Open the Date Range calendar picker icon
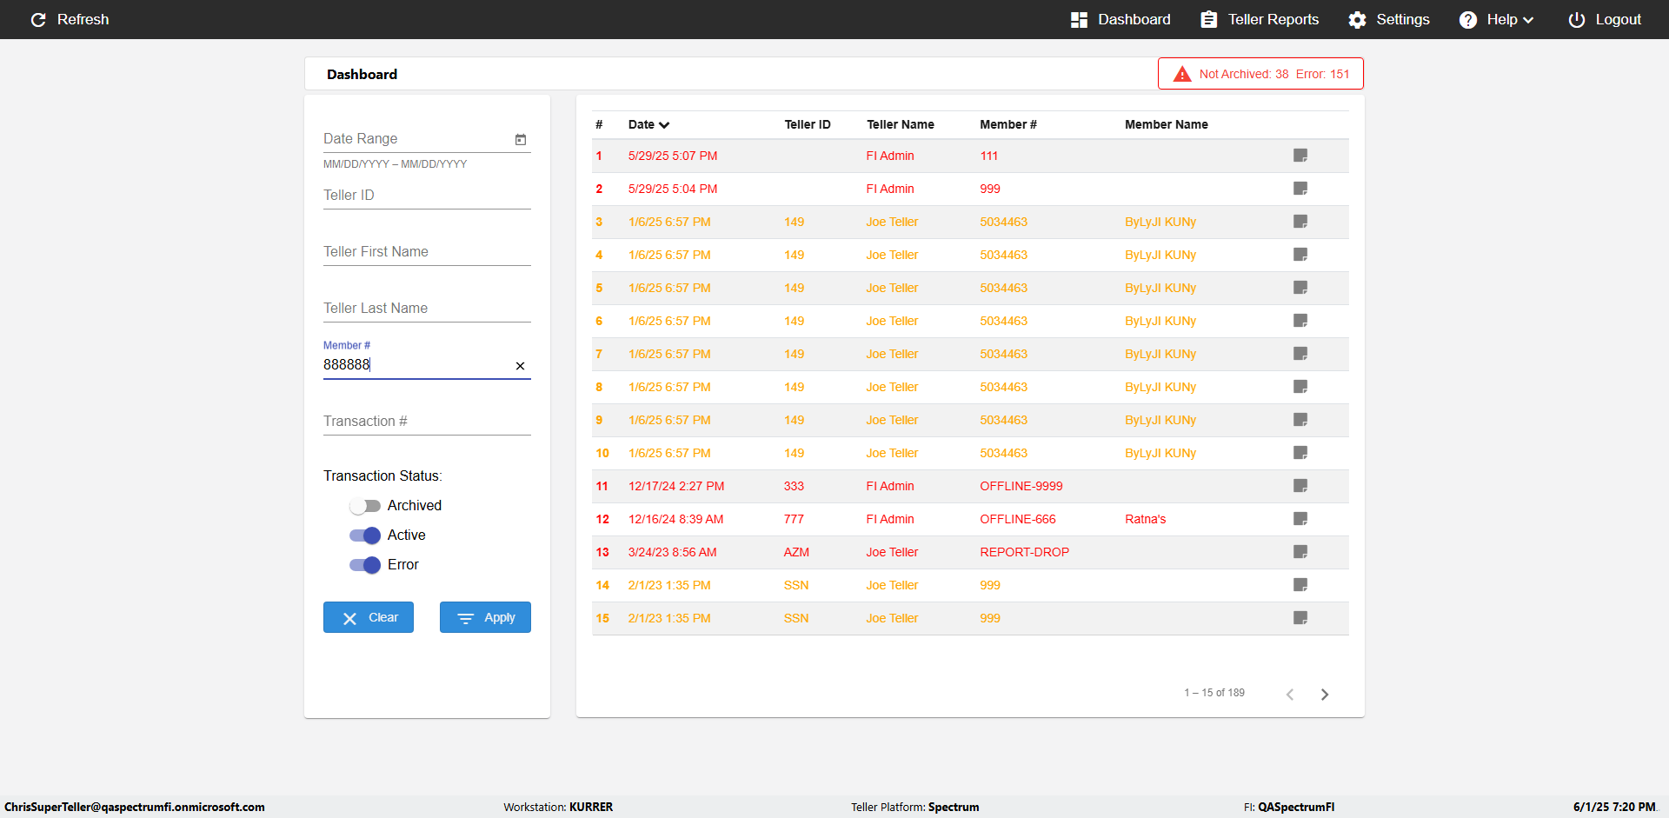Screen dimensions: 1669x818 [x=521, y=139]
